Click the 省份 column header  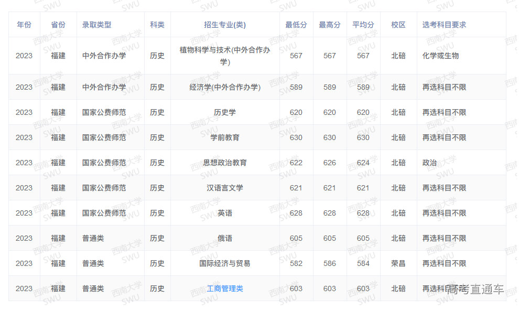[x=58, y=24]
